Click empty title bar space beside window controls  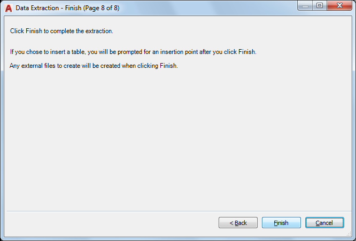point(214,8)
